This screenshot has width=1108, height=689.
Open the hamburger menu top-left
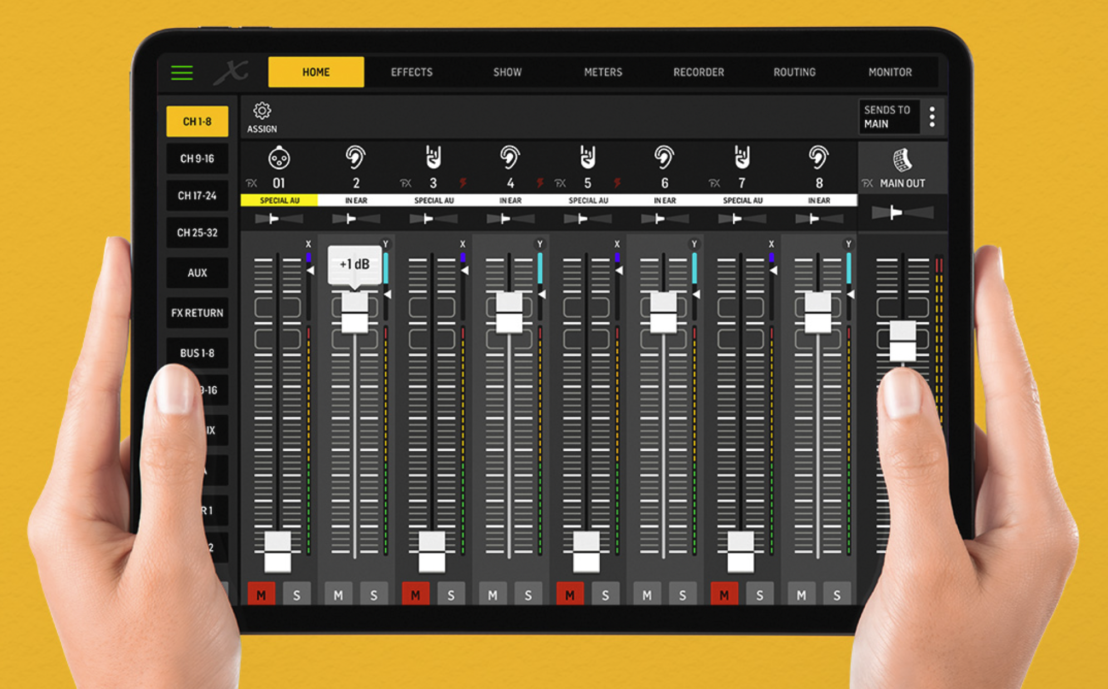coord(182,72)
